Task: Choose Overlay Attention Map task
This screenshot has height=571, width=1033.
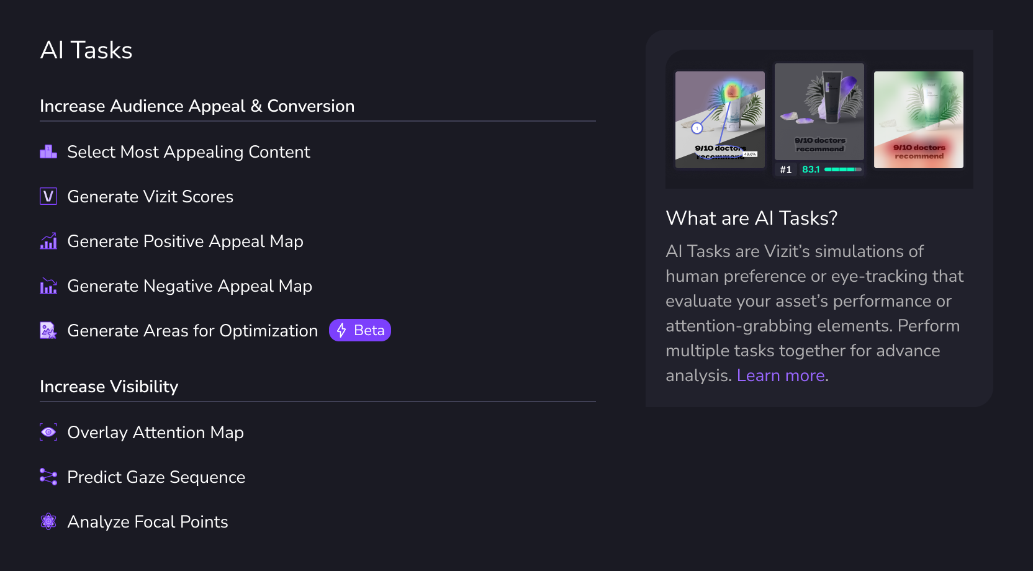Action: (x=155, y=433)
